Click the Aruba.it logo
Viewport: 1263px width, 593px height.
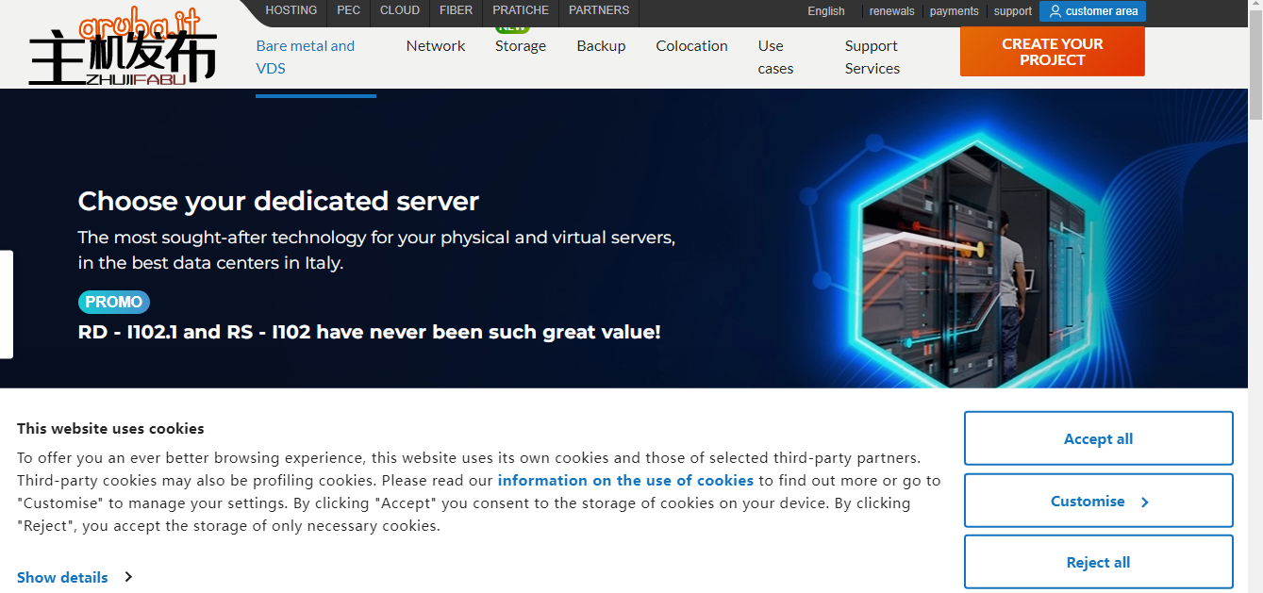[123, 49]
